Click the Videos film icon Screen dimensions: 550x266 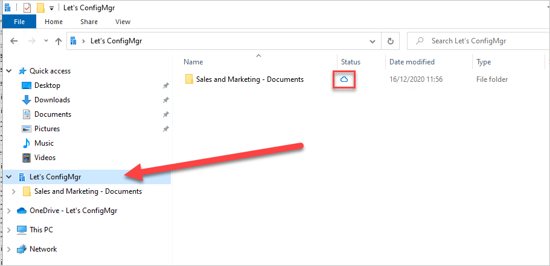click(27, 158)
